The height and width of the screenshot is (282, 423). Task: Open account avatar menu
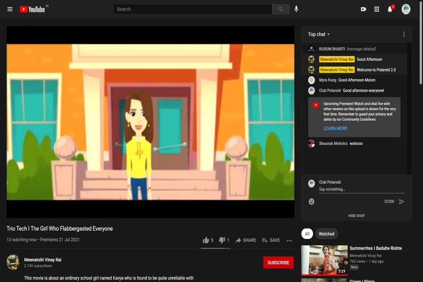(x=405, y=9)
